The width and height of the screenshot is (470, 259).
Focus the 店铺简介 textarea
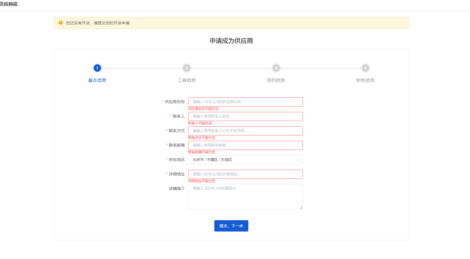tap(246, 197)
